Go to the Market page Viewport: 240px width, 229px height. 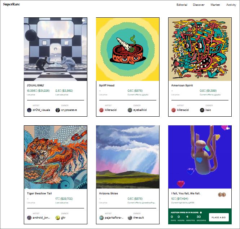click(x=215, y=5)
